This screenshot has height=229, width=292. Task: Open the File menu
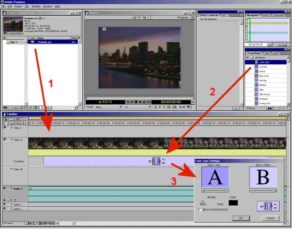[3, 6]
